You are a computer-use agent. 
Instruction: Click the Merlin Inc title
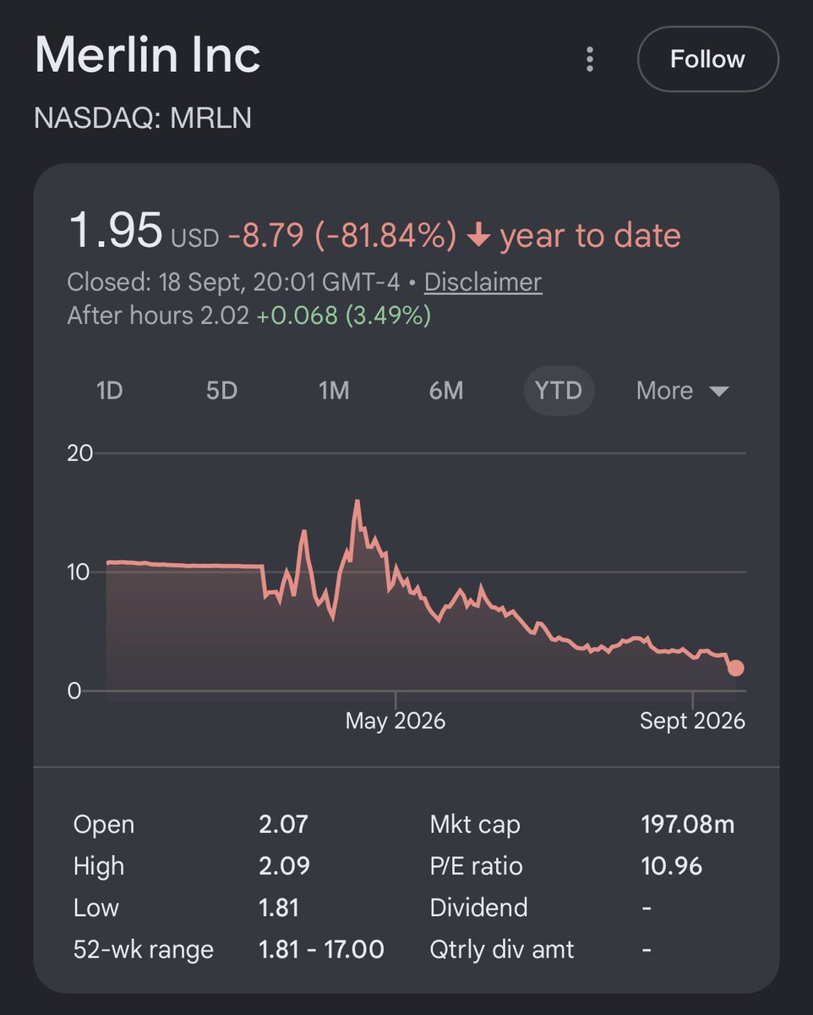point(148,55)
